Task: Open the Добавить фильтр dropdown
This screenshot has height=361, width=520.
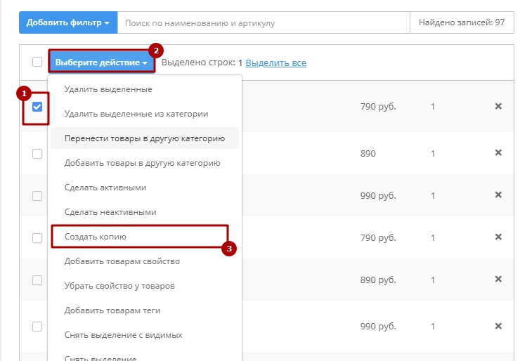Action: (68, 22)
